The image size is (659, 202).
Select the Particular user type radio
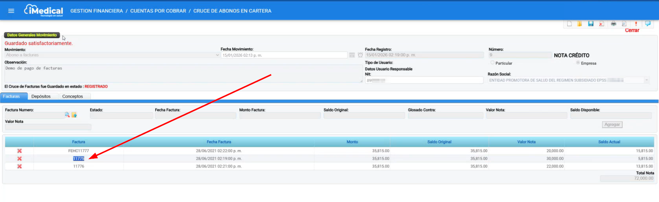492,63
